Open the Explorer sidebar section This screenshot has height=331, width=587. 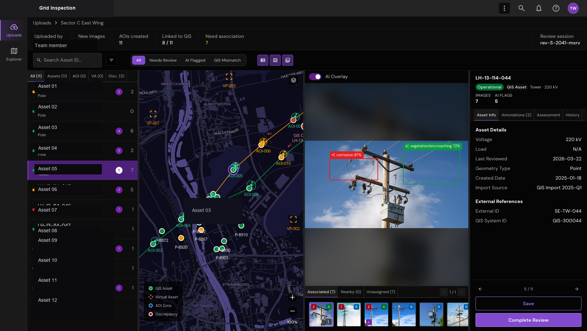point(14,54)
